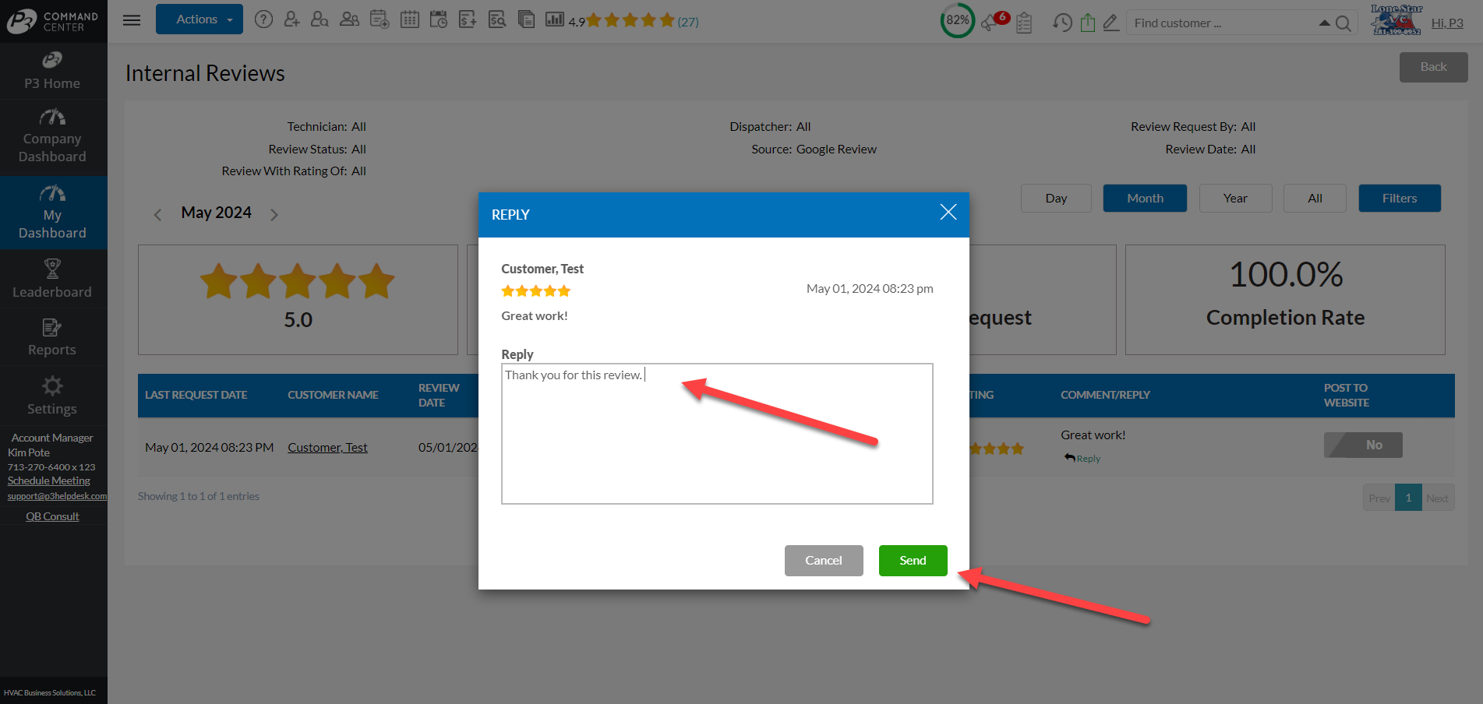
Task: Open Reports in the sidebar
Action: (52, 337)
